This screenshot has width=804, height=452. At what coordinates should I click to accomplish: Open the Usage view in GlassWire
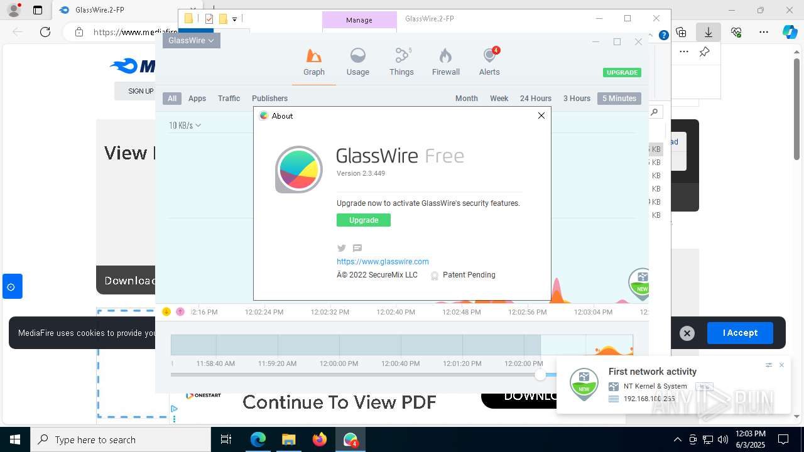(x=357, y=62)
